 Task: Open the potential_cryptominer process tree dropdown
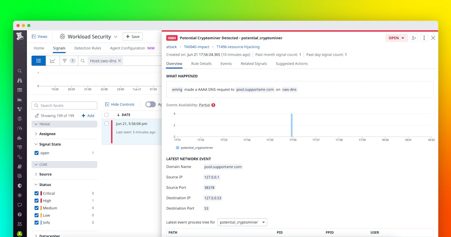242,222
